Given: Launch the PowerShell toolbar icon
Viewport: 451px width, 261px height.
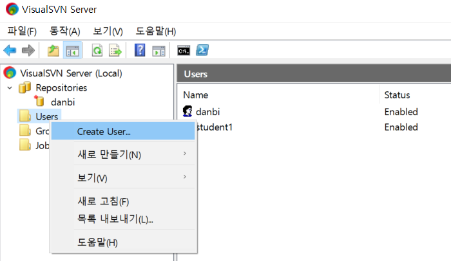Looking at the screenshot, I should (x=202, y=50).
